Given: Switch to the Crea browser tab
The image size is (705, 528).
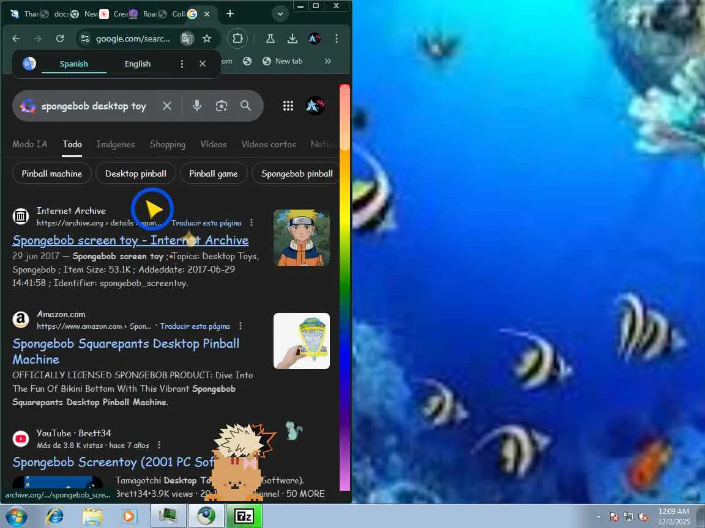Looking at the screenshot, I should (115, 14).
